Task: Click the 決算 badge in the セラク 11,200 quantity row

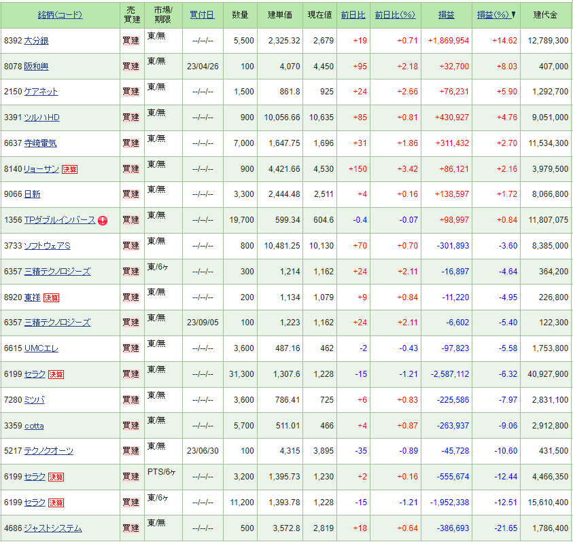Action: (56, 503)
